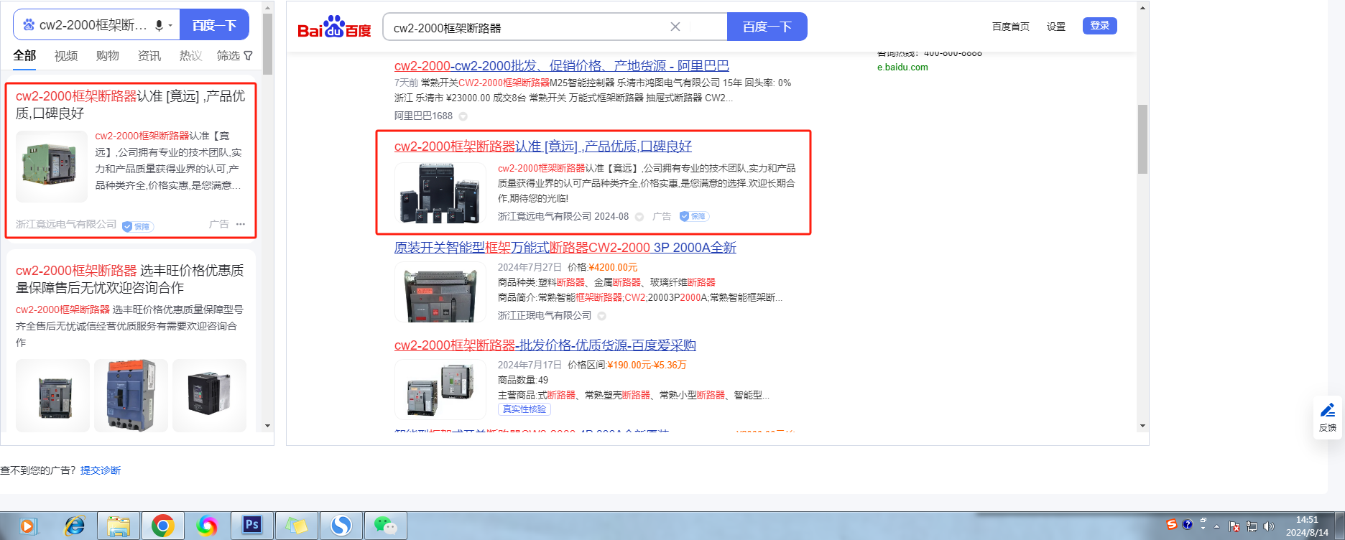
Task: Open the 百度爱采购 批发价格 result
Action: pyautogui.click(x=545, y=345)
